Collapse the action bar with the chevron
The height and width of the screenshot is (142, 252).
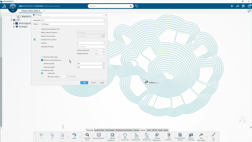[35, 133]
